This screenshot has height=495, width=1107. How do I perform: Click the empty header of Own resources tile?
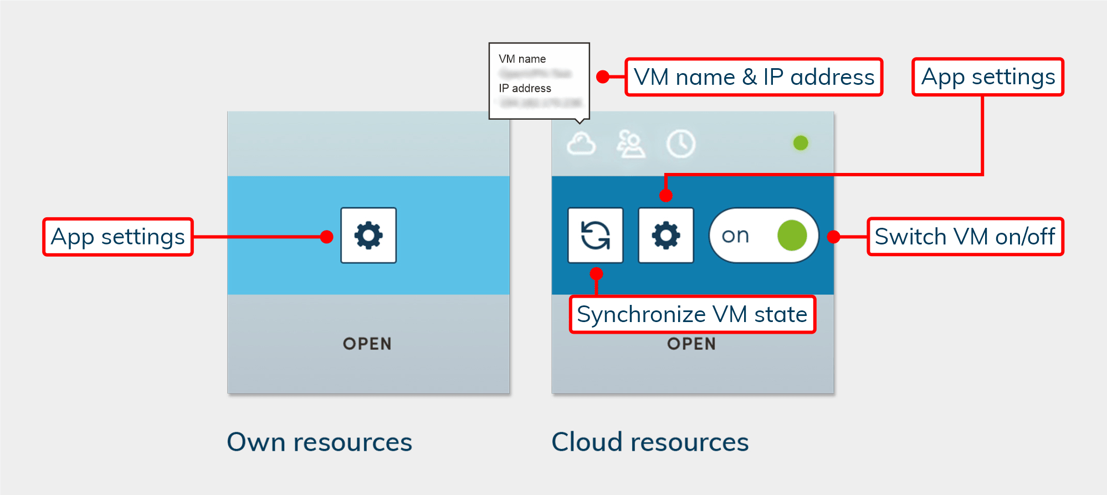(368, 144)
